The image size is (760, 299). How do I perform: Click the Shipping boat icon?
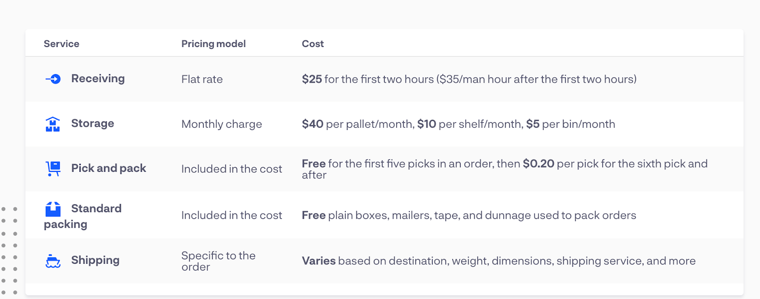pyautogui.click(x=53, y=261)
